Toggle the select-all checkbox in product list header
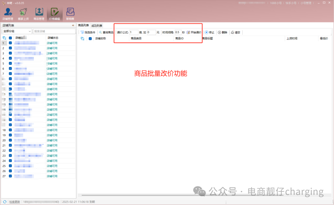Screen dimensions: 334x205 pyautogui.click(x=90, y=38)
